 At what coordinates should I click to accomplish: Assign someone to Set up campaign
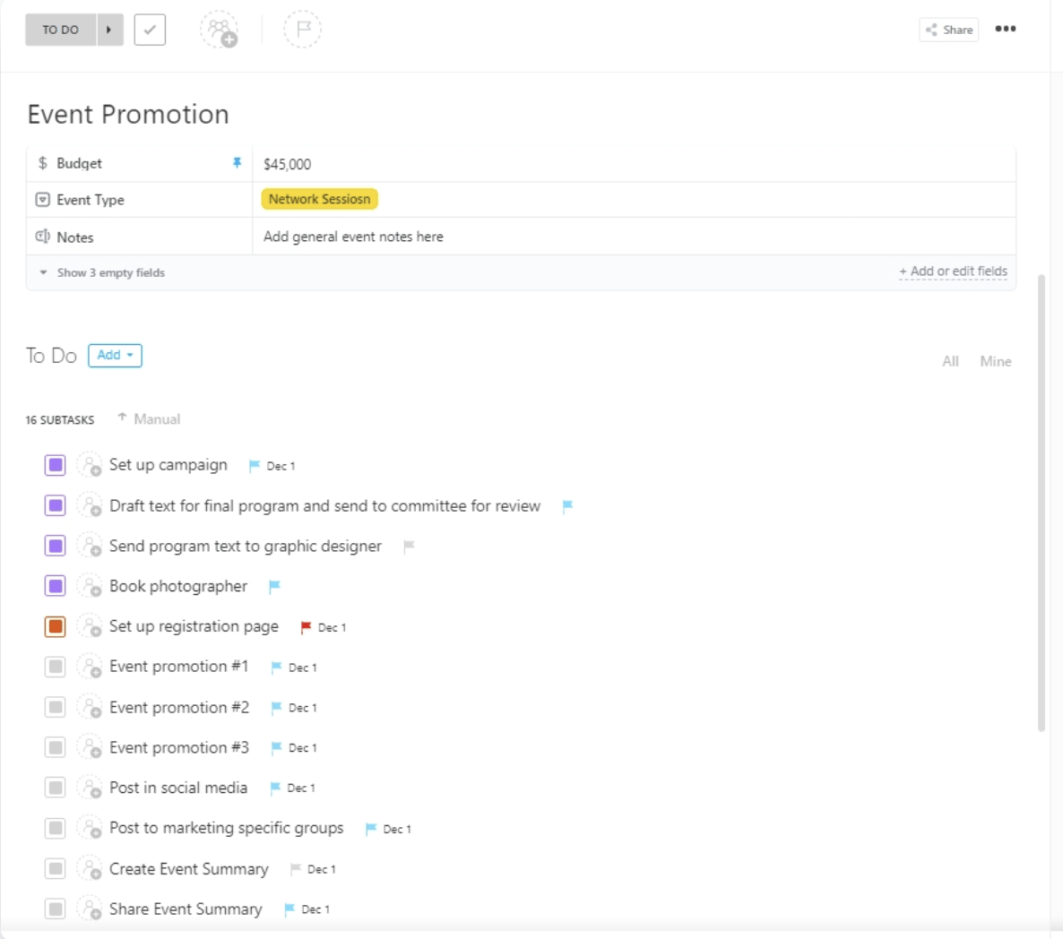tap(90, 465)
